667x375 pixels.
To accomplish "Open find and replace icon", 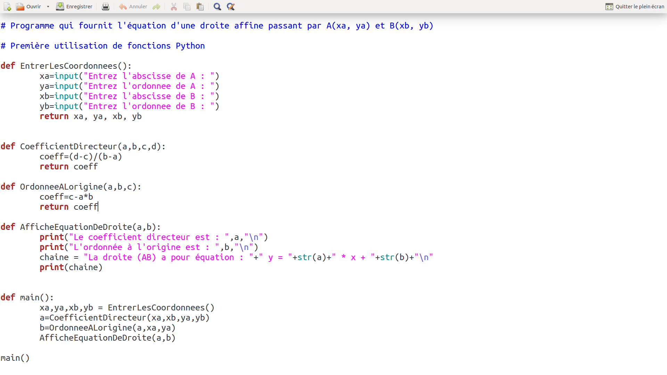I will click(231, 7).
